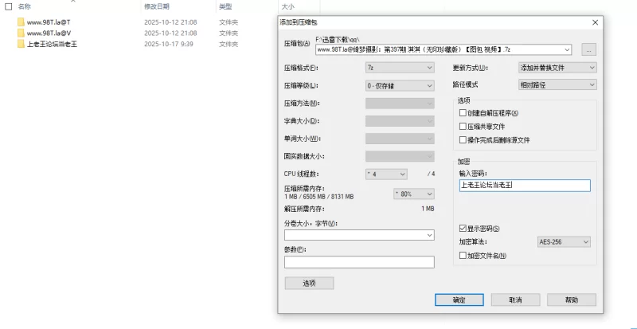
Task: Click the folder icon for www.98T.la@T
Action: [x=21, y=22]
